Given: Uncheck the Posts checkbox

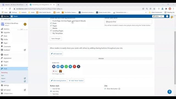Looking at the screenshot, I should click(x=51, y=23).
